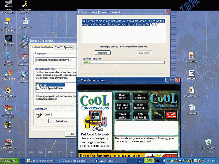
Task: Open the ServerHard Word document icon
Action: tap(25, 23)
